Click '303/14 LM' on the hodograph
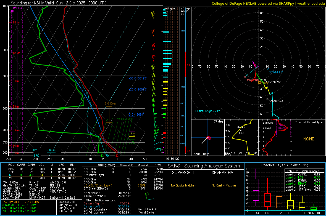 pos(276,72)
